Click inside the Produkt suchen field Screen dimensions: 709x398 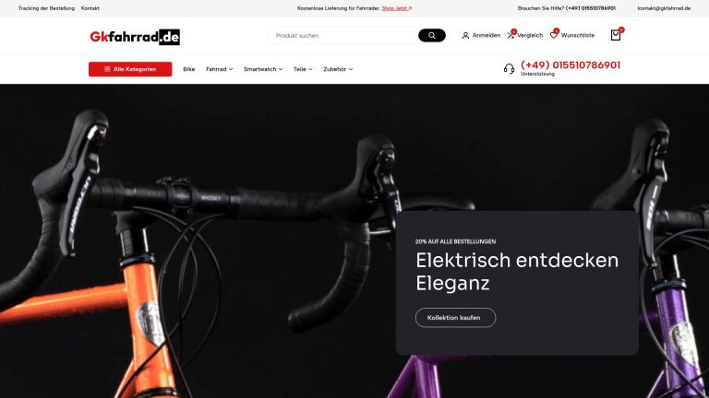click(343, 35)
